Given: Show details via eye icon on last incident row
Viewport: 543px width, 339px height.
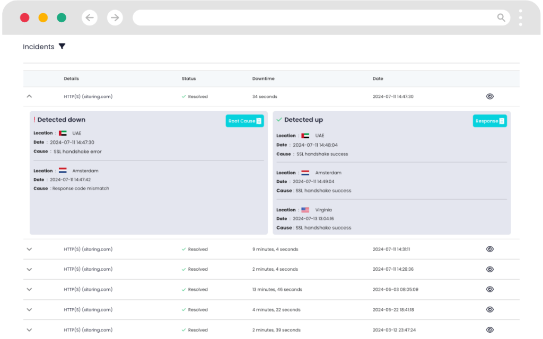Looking at the screenshot, I should click(489, 329).
